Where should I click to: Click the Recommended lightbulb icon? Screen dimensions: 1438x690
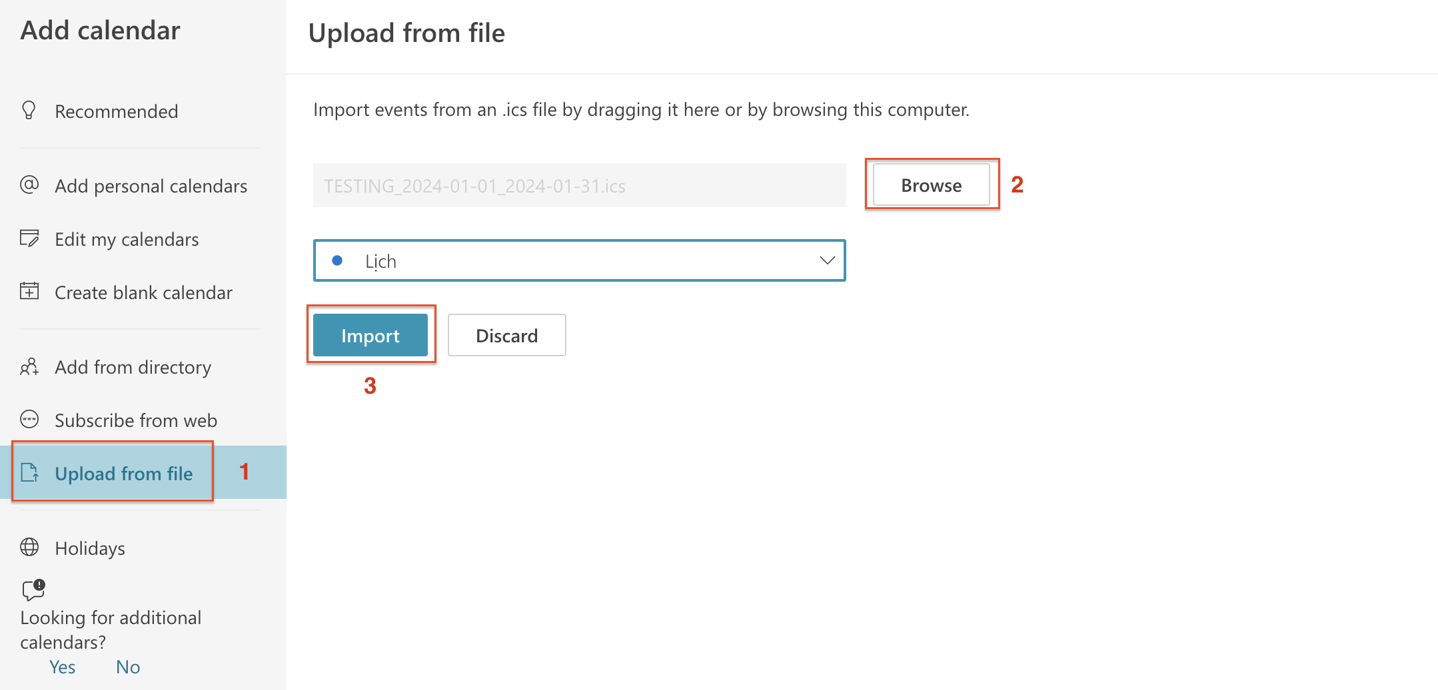coord(29,111)
